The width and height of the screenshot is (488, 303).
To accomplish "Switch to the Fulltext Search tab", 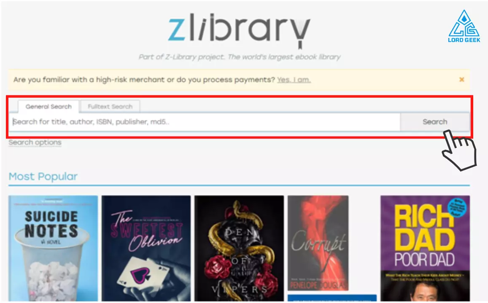I will (x=110, y=106).
